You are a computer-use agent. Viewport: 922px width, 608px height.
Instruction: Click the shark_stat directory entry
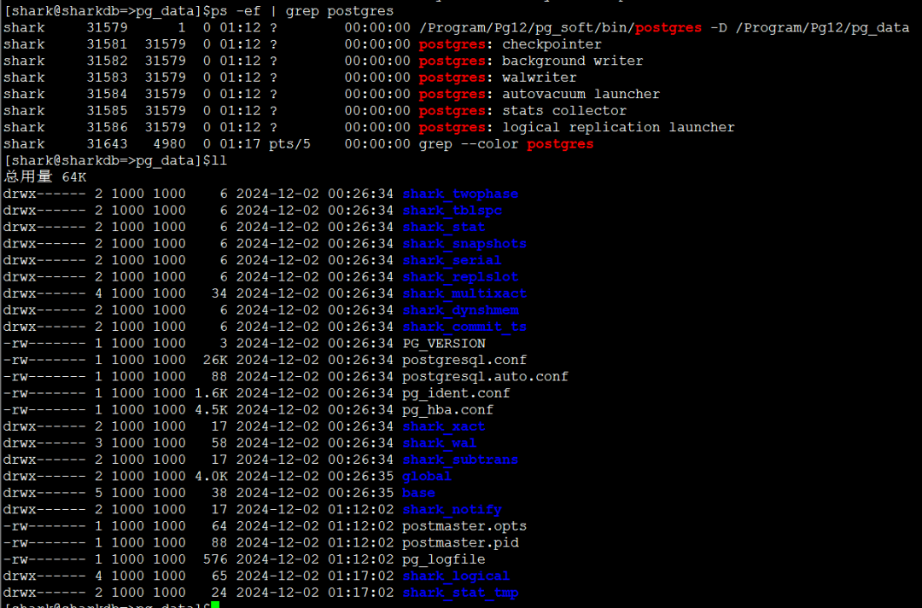coord(443,227)
